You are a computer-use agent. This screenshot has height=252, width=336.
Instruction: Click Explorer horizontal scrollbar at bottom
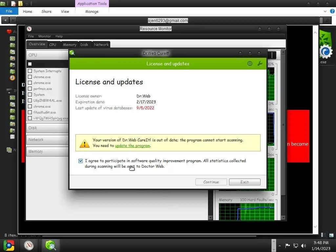click(149, 236)
